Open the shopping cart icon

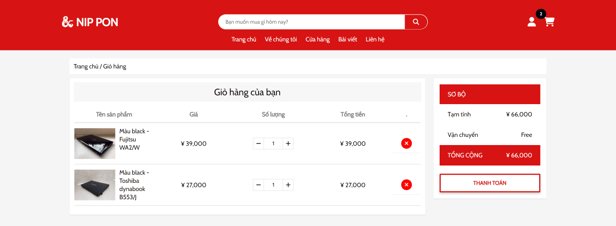click(x=550, y=22)
